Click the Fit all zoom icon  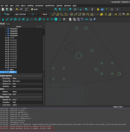coord(56,10)
